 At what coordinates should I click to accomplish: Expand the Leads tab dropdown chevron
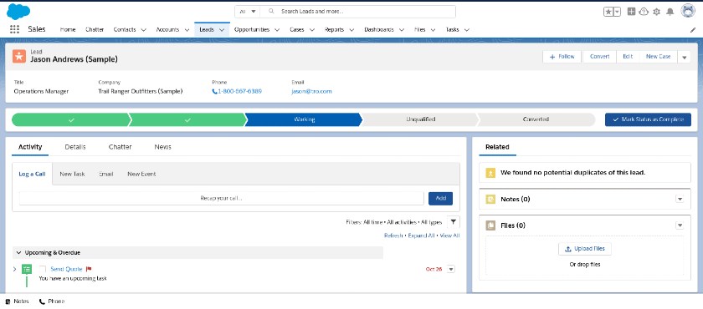coord(222,30)
